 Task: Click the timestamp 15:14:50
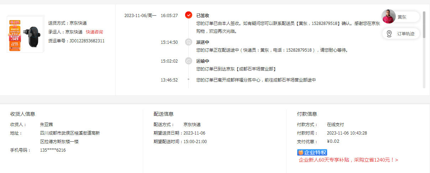pos(169,42)
